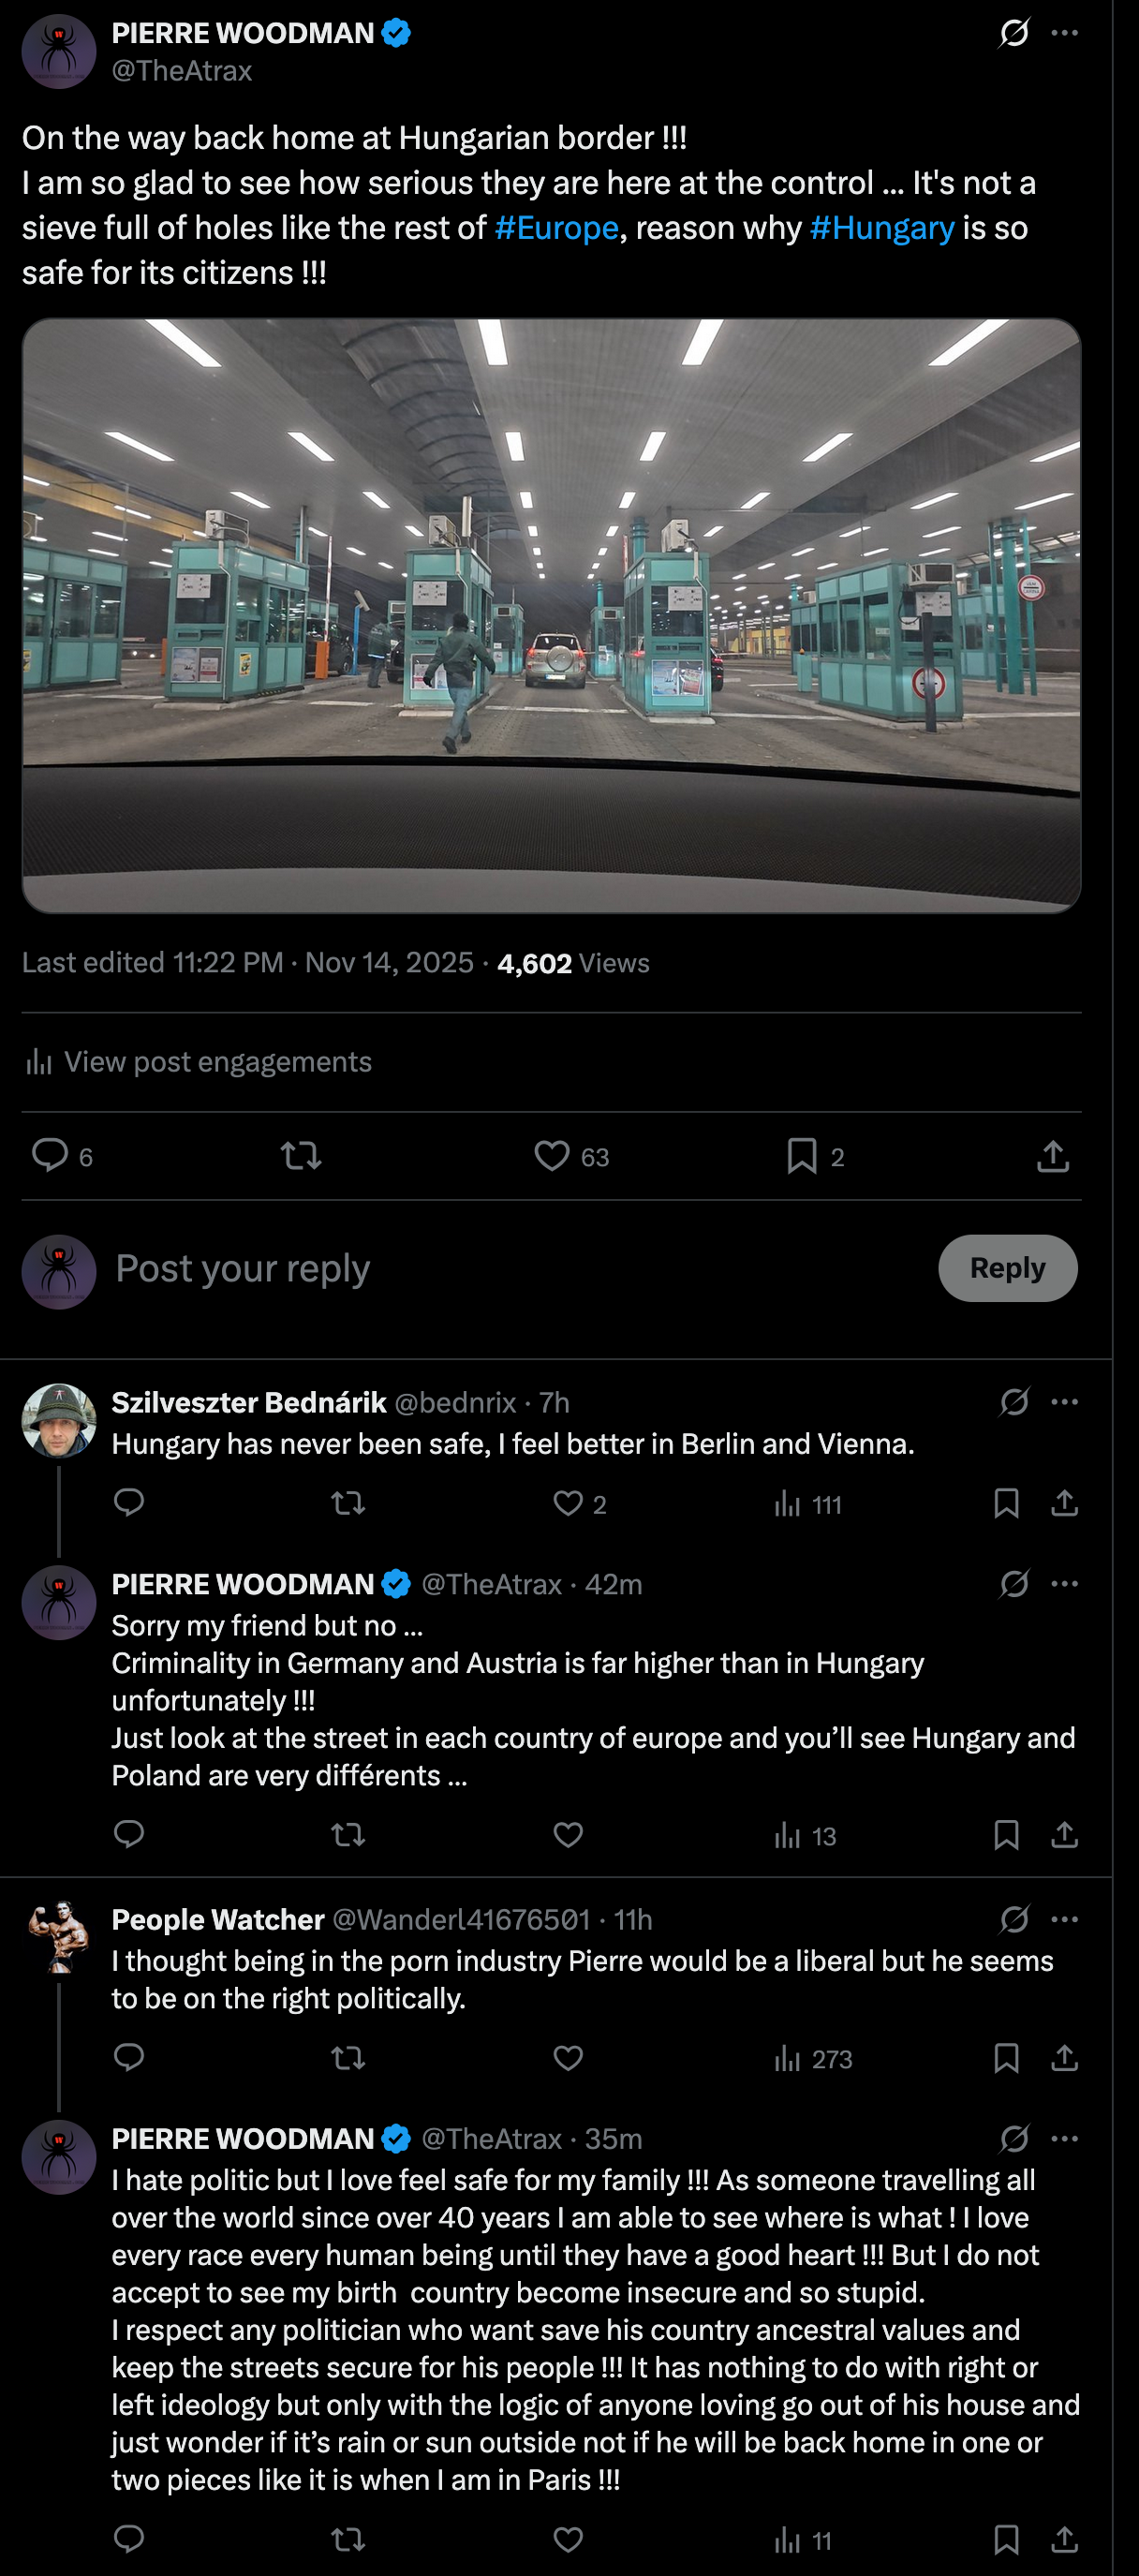Click Grok icon at top of main post

click(1014, 33)
